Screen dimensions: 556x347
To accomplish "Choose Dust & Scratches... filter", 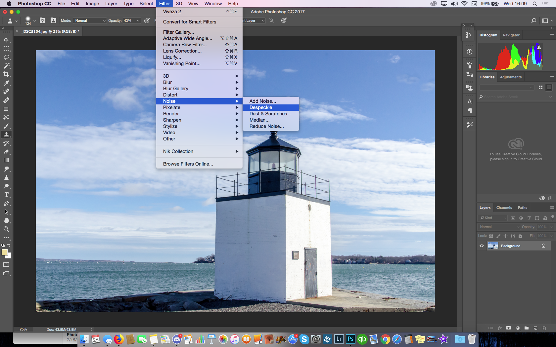I will pos(271,114).
